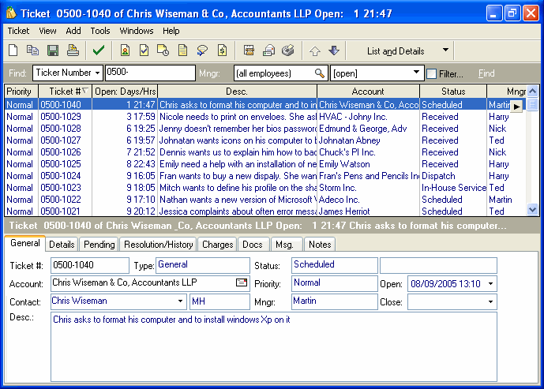Click the green checkmark toolbar icon

pyautogui.click(x=99, y=51)
